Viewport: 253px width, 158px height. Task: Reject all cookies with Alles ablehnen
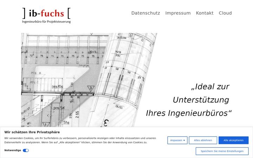pos(203,140)
